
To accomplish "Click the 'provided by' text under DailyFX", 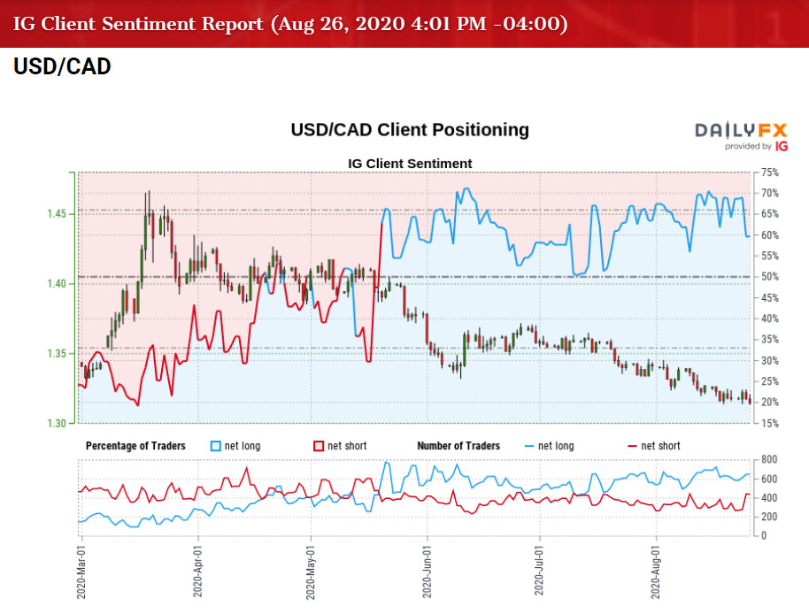I will [x=748, y=146].
